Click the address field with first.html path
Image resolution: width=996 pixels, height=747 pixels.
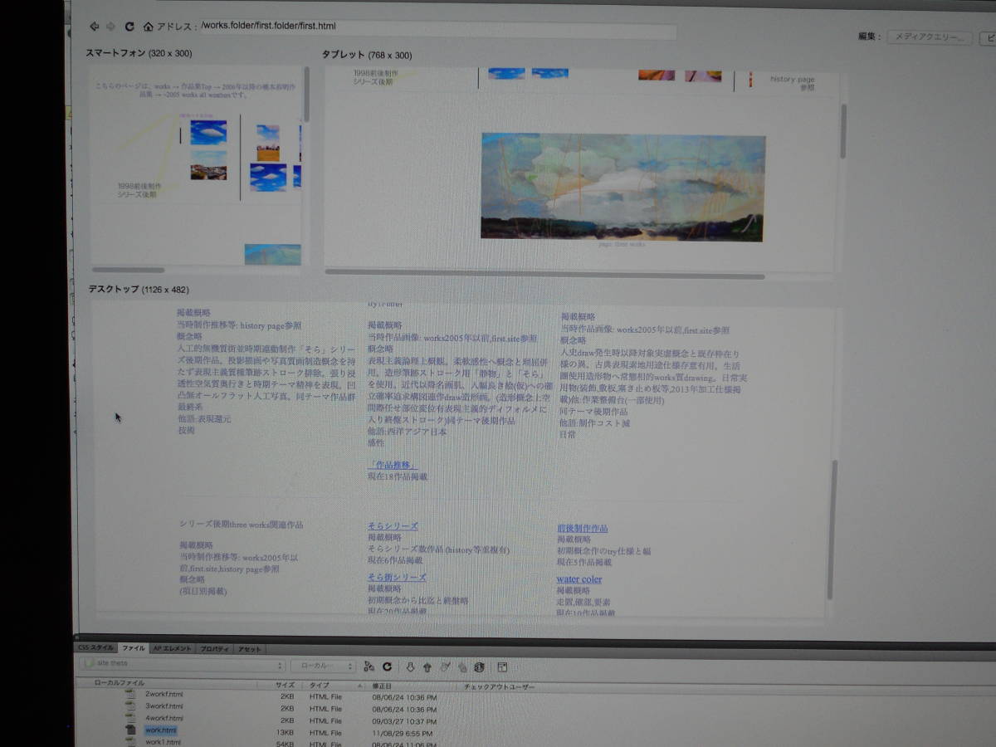tap(437, 27)
